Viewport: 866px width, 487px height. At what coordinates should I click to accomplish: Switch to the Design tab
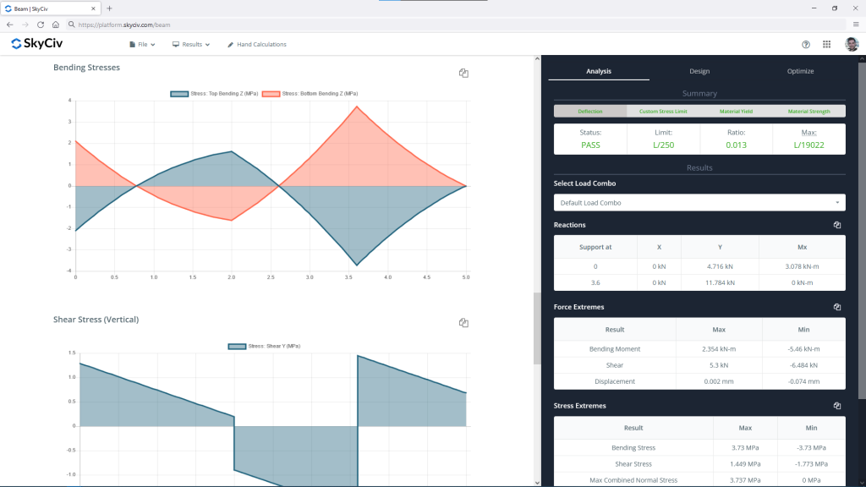(x=699, y=71)
